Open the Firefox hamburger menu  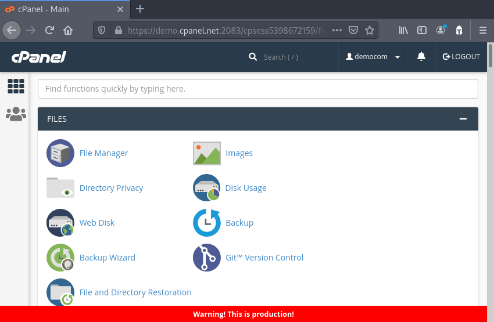tap(482, 30)
